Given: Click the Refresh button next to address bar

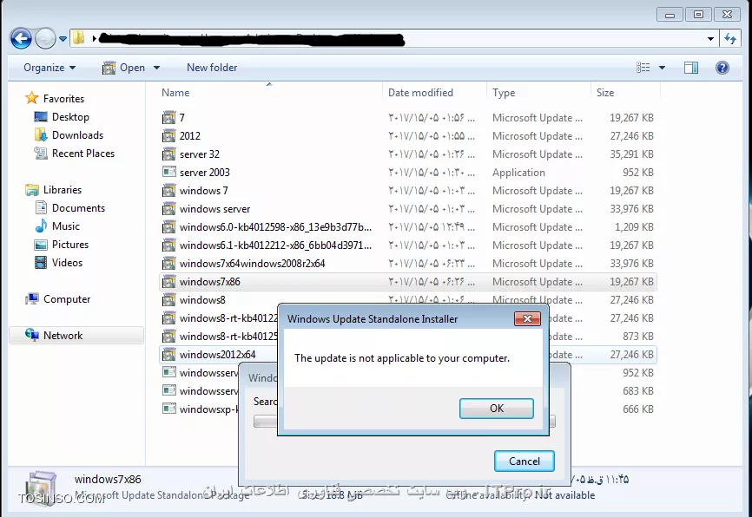Looking at the screenshot, I should (x=730, y=39).
